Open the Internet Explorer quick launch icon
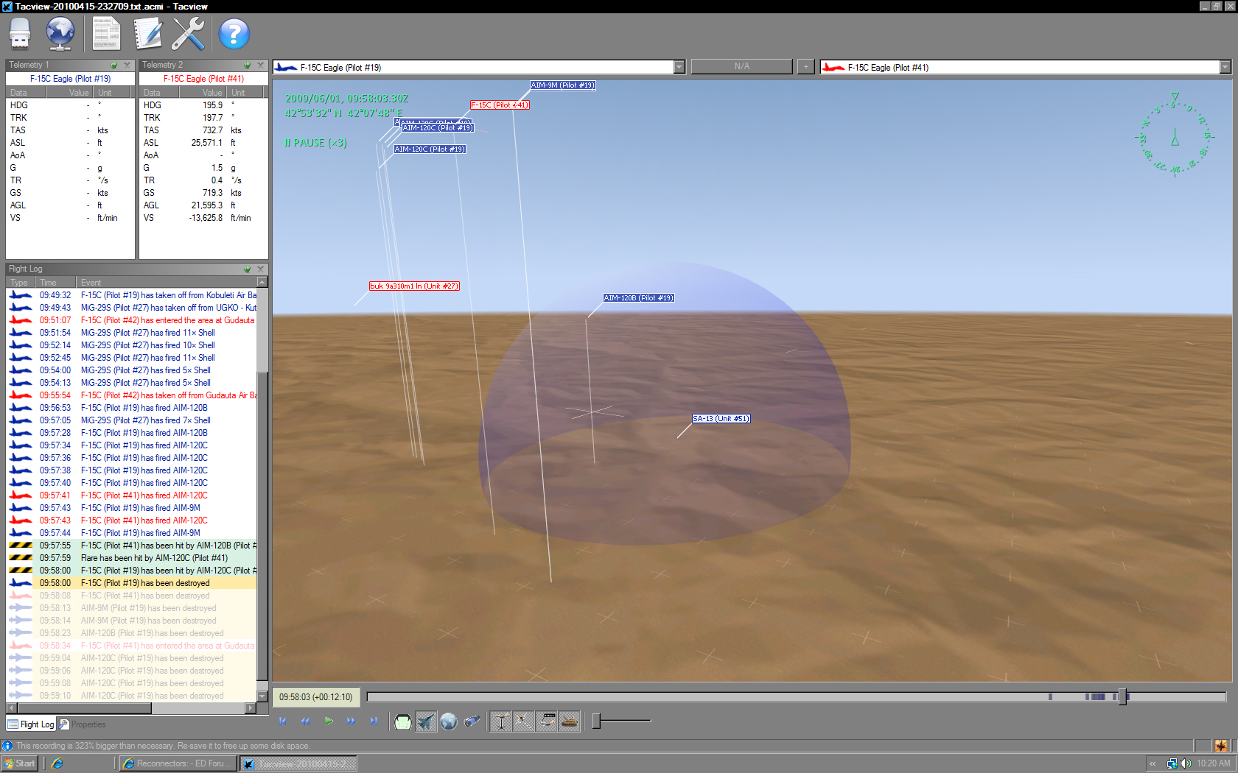 pos(57,763)
